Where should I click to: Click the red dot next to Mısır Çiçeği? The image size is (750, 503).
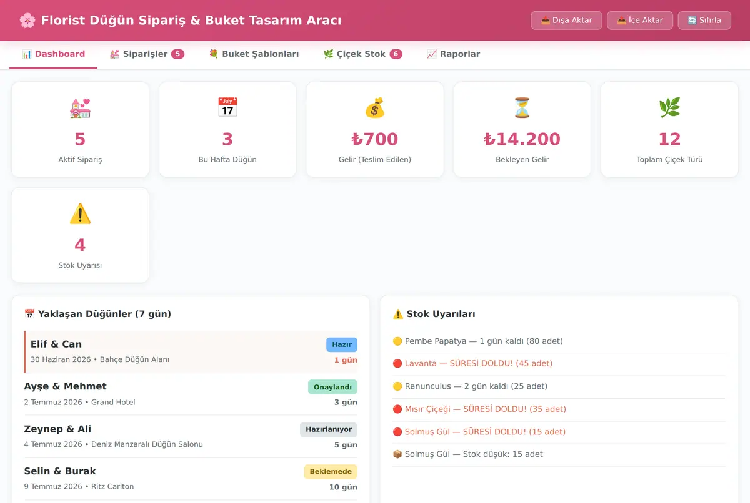[397, 409]
